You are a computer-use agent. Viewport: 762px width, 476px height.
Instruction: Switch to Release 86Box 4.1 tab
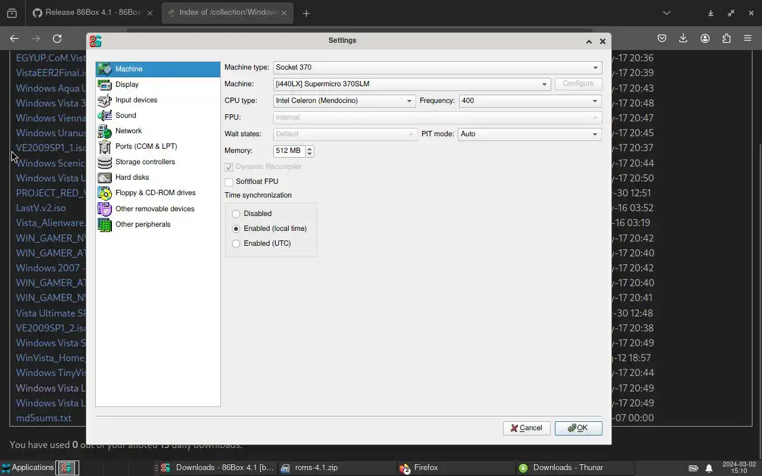(x=92, y=13)
